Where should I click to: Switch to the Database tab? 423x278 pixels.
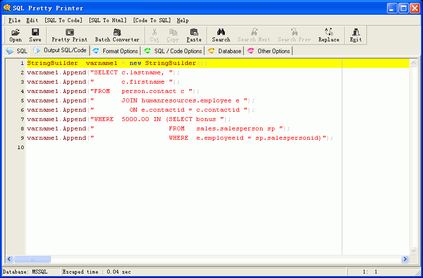click(224, 51)
